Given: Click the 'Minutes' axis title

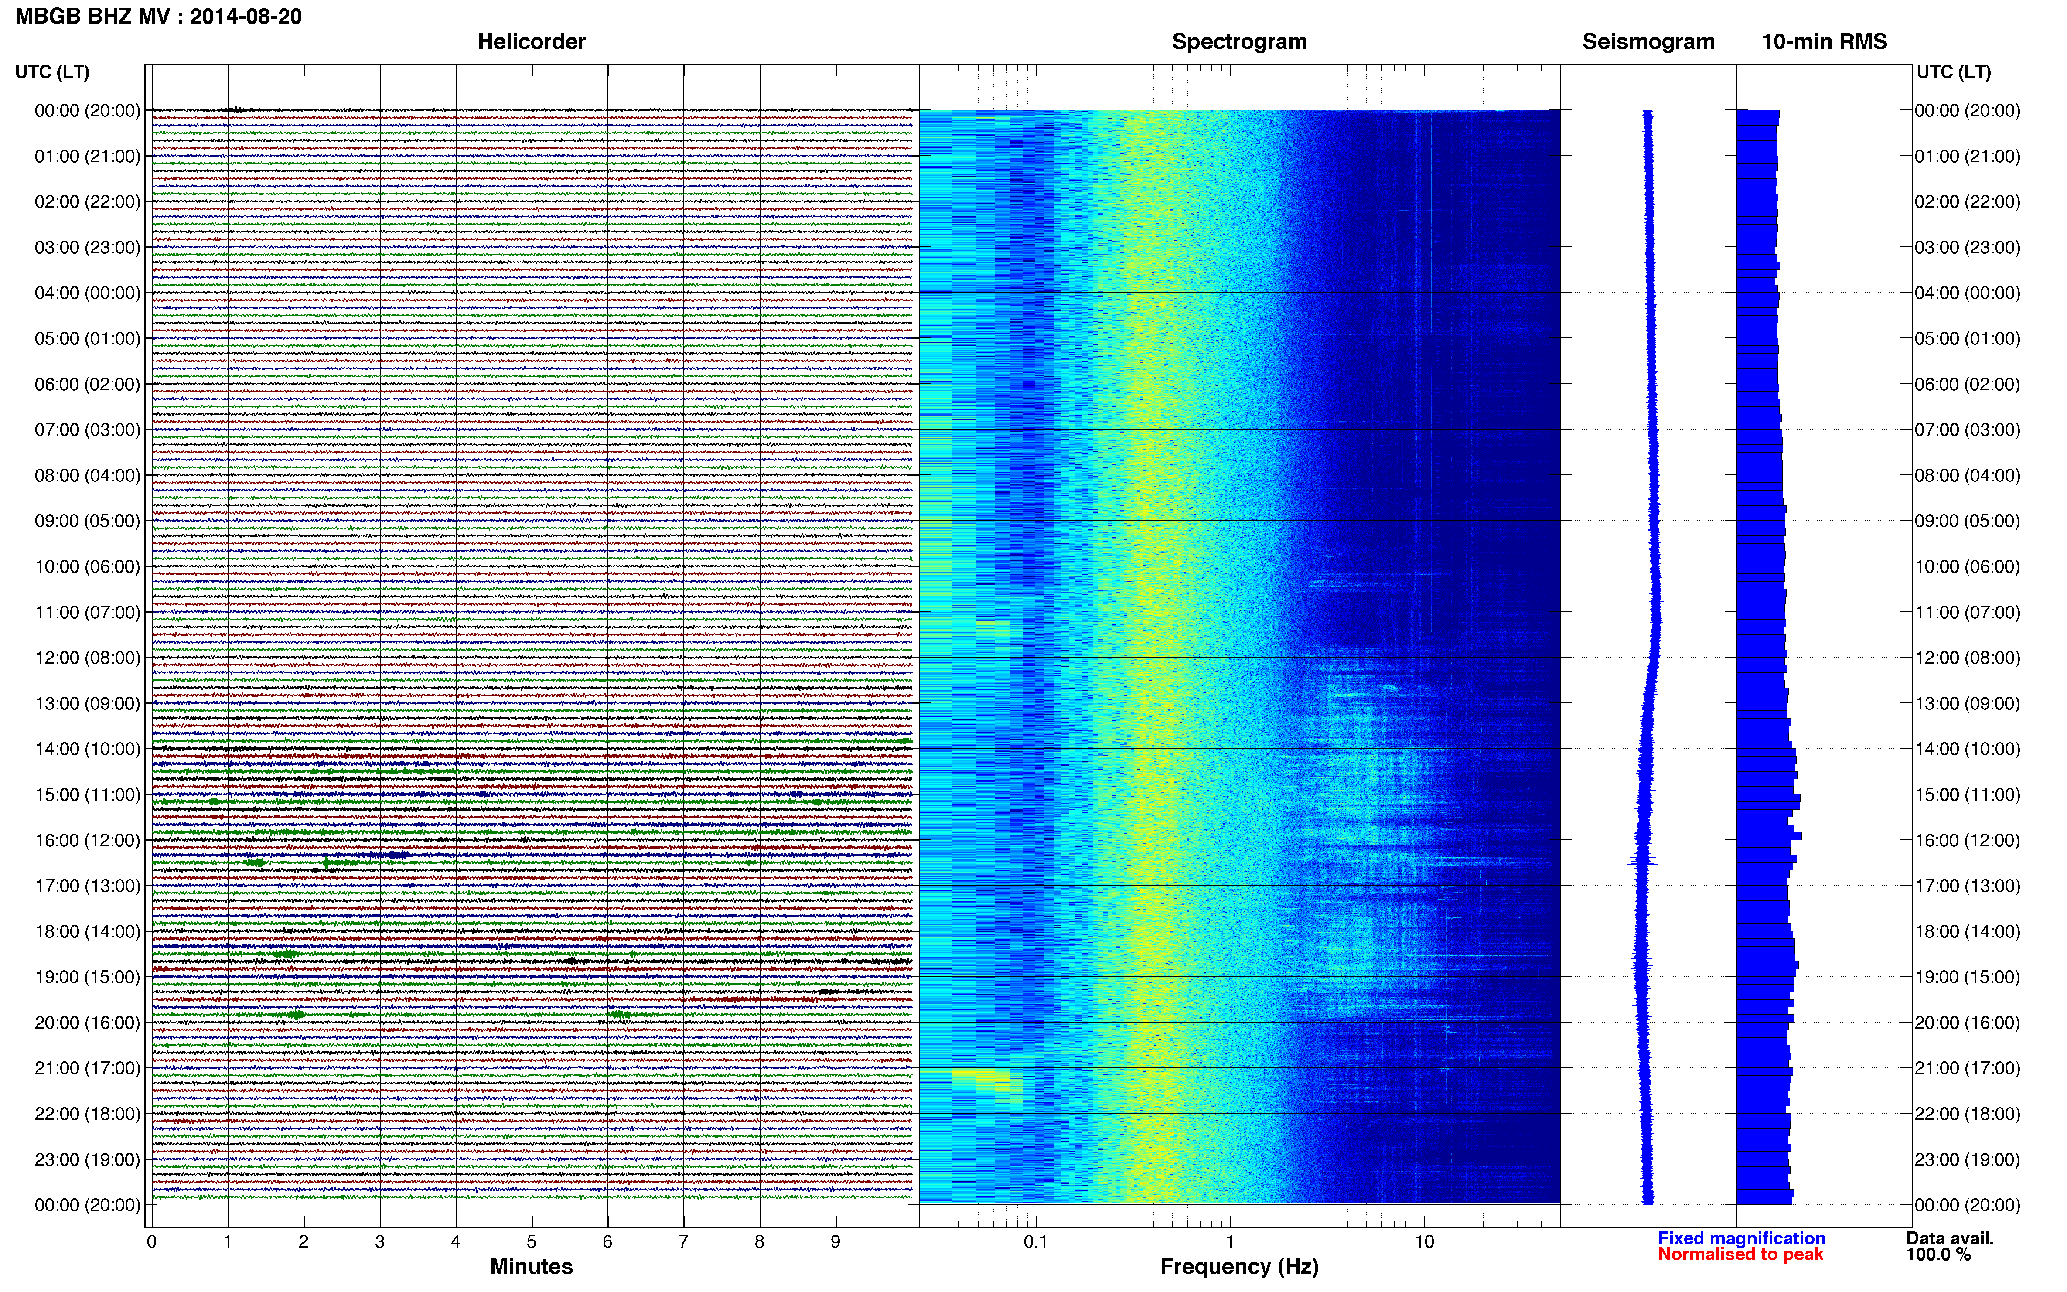Looking at the screenshot, I should 532,1266.
